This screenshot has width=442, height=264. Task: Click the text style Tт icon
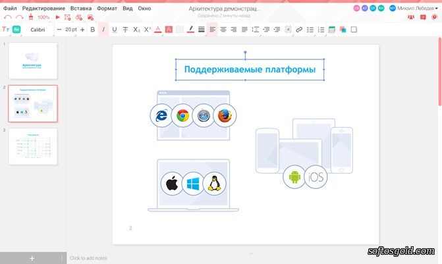(x=5, y=30)
